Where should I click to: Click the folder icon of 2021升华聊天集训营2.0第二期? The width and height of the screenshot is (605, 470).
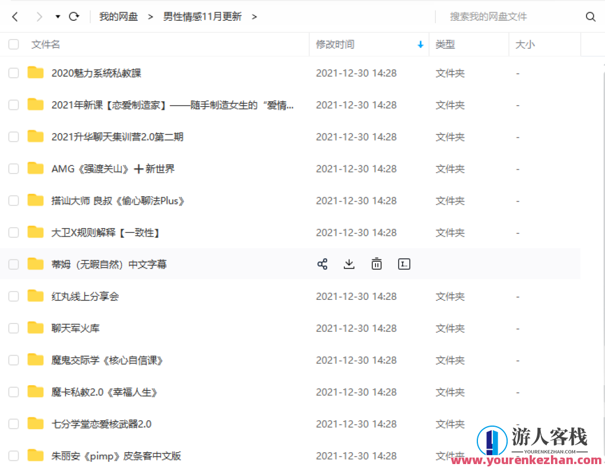click(x=36, y=136)
